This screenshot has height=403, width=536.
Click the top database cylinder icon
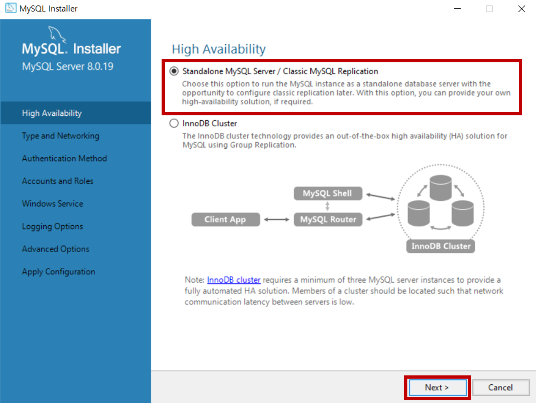441,188
